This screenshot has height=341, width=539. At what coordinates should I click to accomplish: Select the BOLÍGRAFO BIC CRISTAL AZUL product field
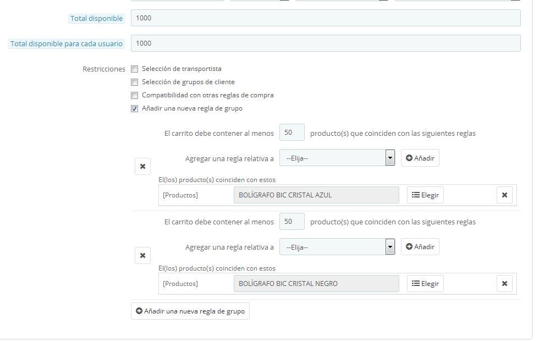(x=316, y=195)
